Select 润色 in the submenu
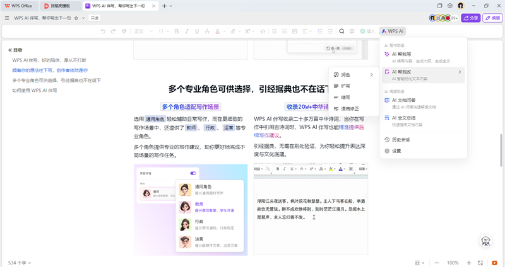 click(x=353, y=75)
